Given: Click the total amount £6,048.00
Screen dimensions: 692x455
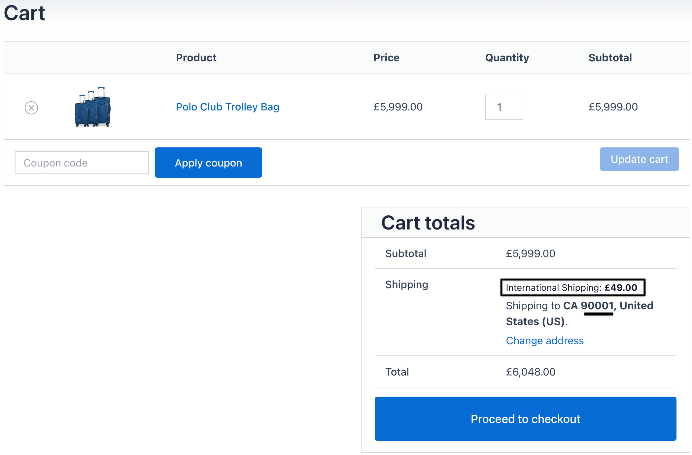Looking at the screenshot, I should [531, 372].
